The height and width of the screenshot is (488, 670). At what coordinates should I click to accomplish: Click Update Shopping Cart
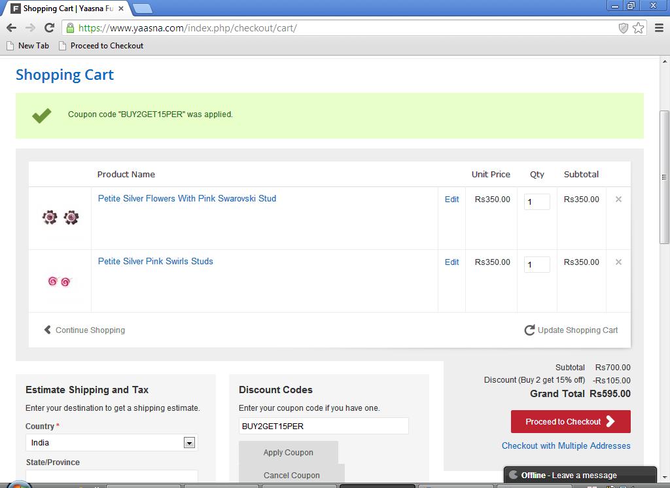(x=571, y=330)
